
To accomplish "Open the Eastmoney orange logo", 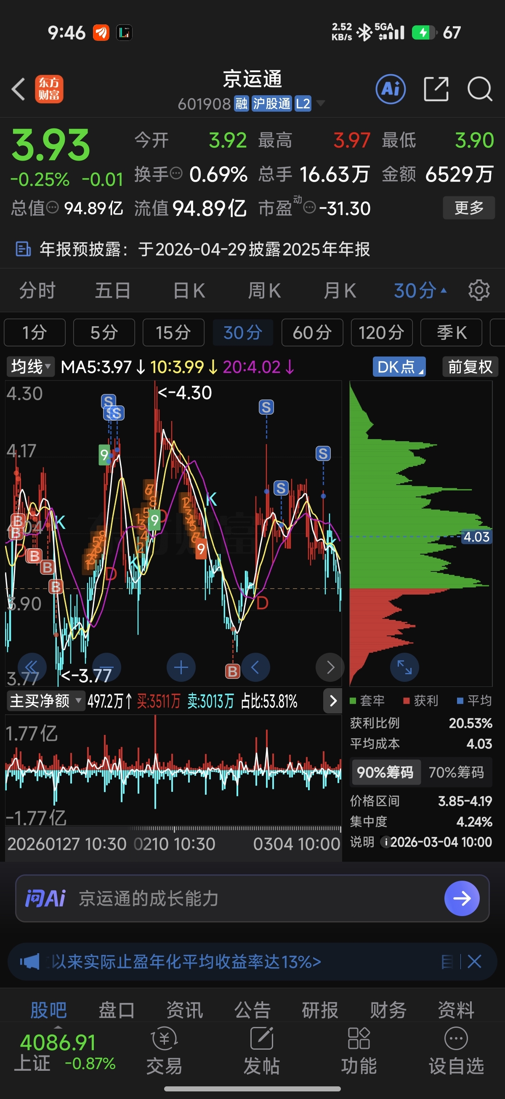I will (x=49, y=89).
